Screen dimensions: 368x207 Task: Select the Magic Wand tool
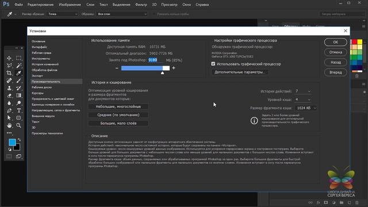click(18, 66)
